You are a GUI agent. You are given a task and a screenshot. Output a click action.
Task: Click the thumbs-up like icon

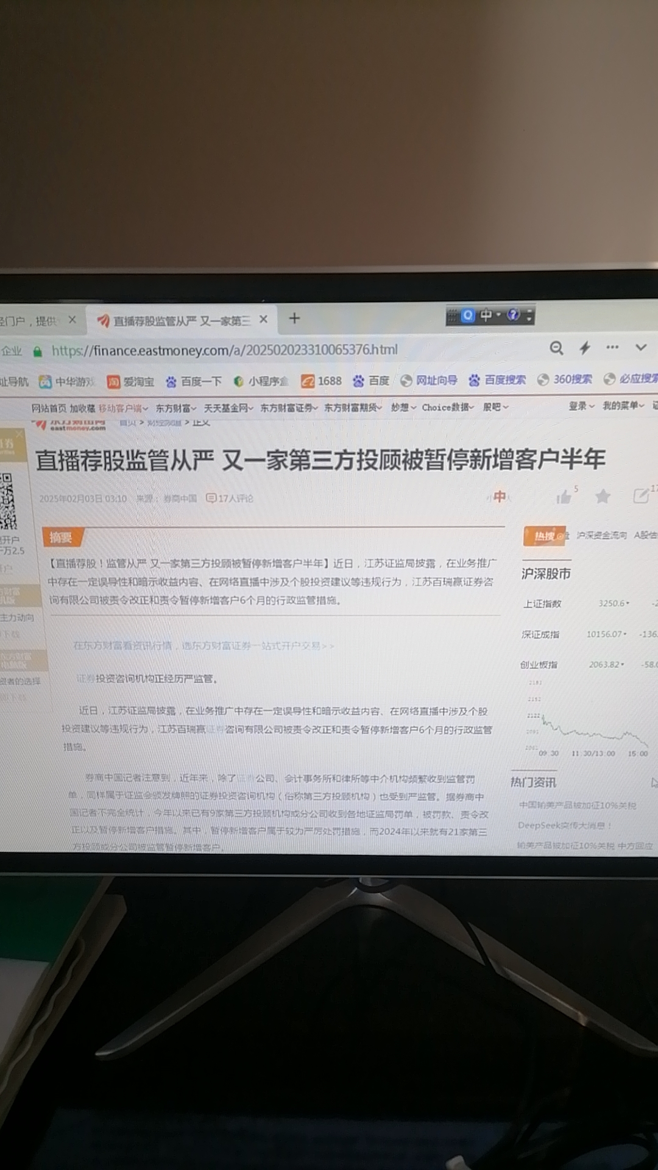pos(564,497)
